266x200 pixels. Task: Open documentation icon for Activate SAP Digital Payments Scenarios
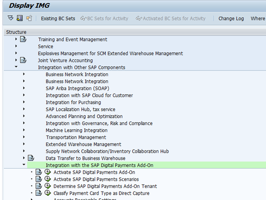pos(39,179)
